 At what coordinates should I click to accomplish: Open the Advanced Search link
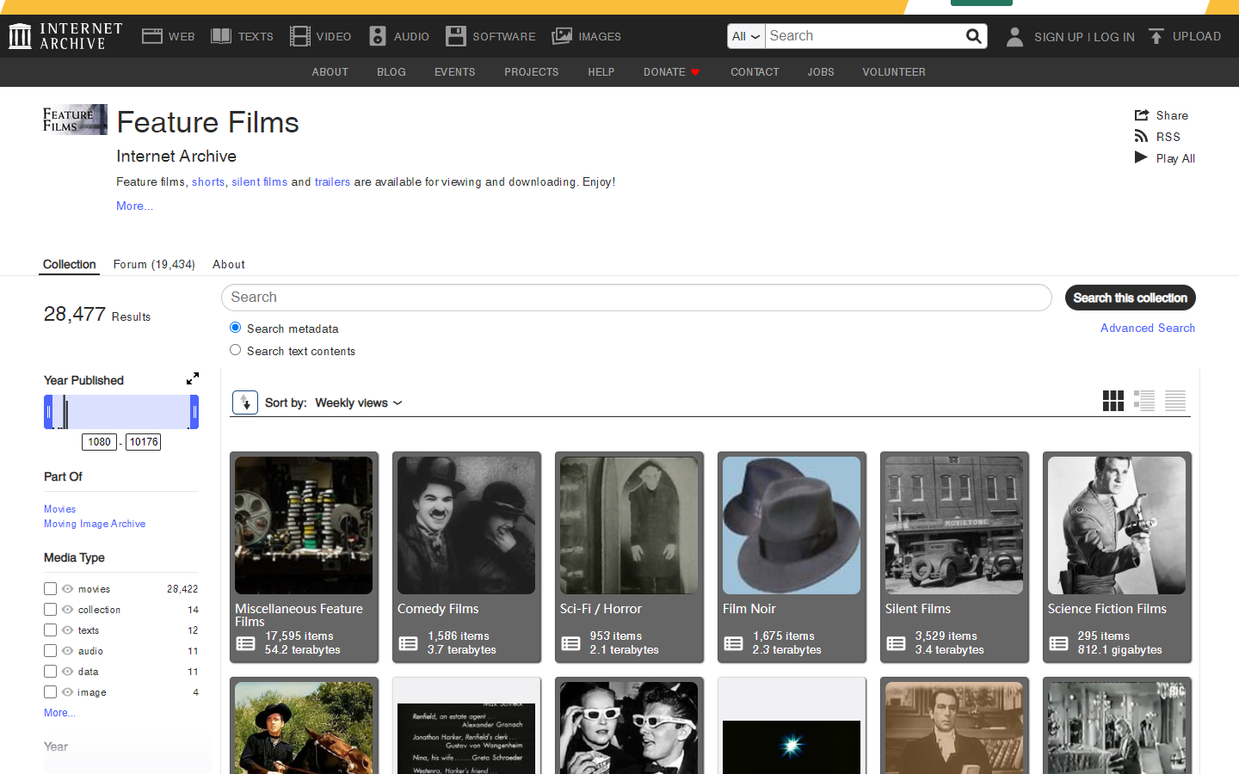click(1148, 328)
